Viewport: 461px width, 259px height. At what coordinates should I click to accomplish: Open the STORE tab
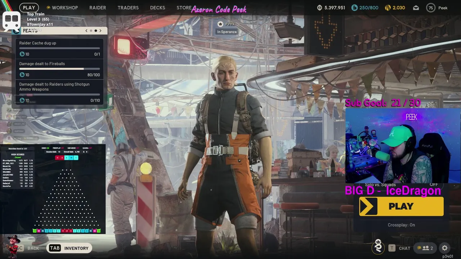click(184, 8)
